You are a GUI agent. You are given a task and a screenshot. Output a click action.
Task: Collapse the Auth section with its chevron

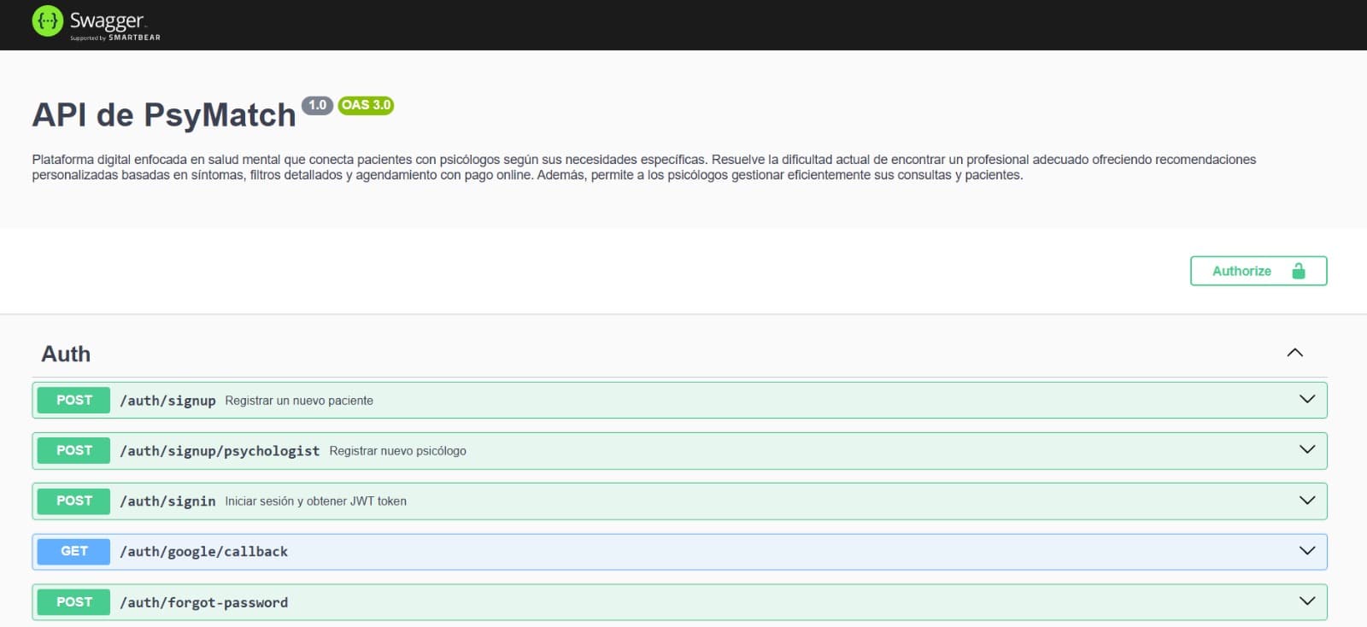1295,353
